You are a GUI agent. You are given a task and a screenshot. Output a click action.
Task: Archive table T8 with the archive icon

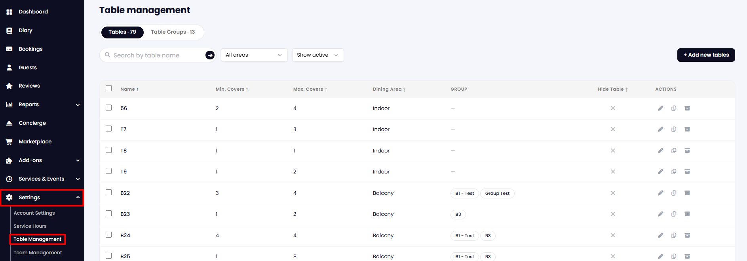click(x=687, y=151)
